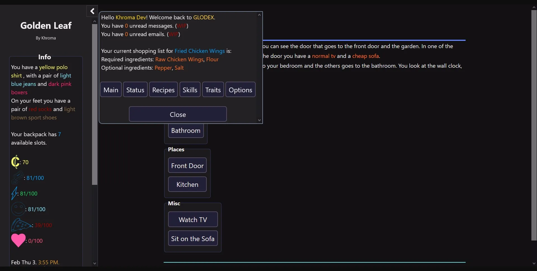
Task: View the Skills tab
Action: (190, 90)
